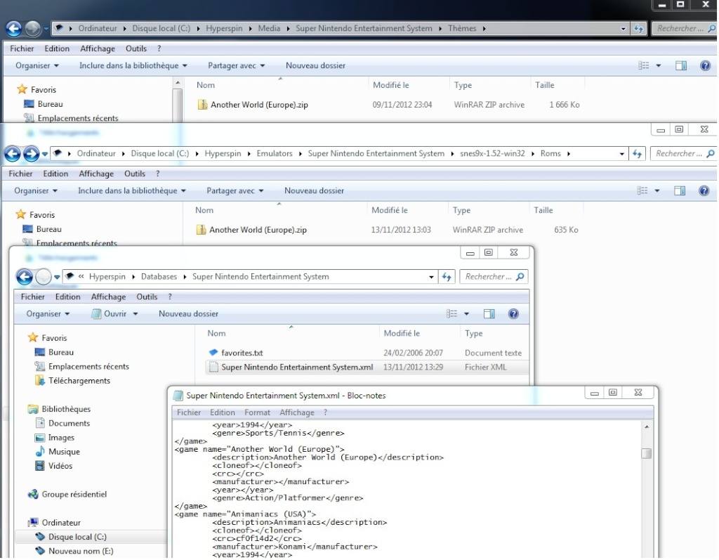Open help in the Thèmes window toolbar
This screenshot has width=719, height=560.
pyautogui.click(x=705, y=65)
